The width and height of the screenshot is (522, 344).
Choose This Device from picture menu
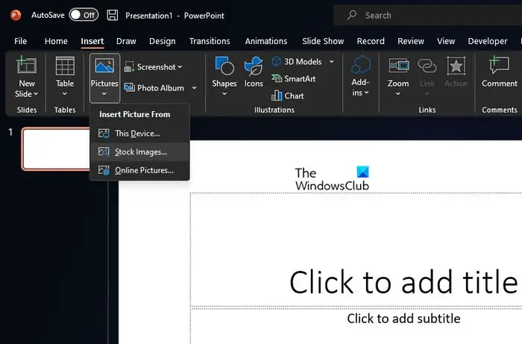coord(140,134)
